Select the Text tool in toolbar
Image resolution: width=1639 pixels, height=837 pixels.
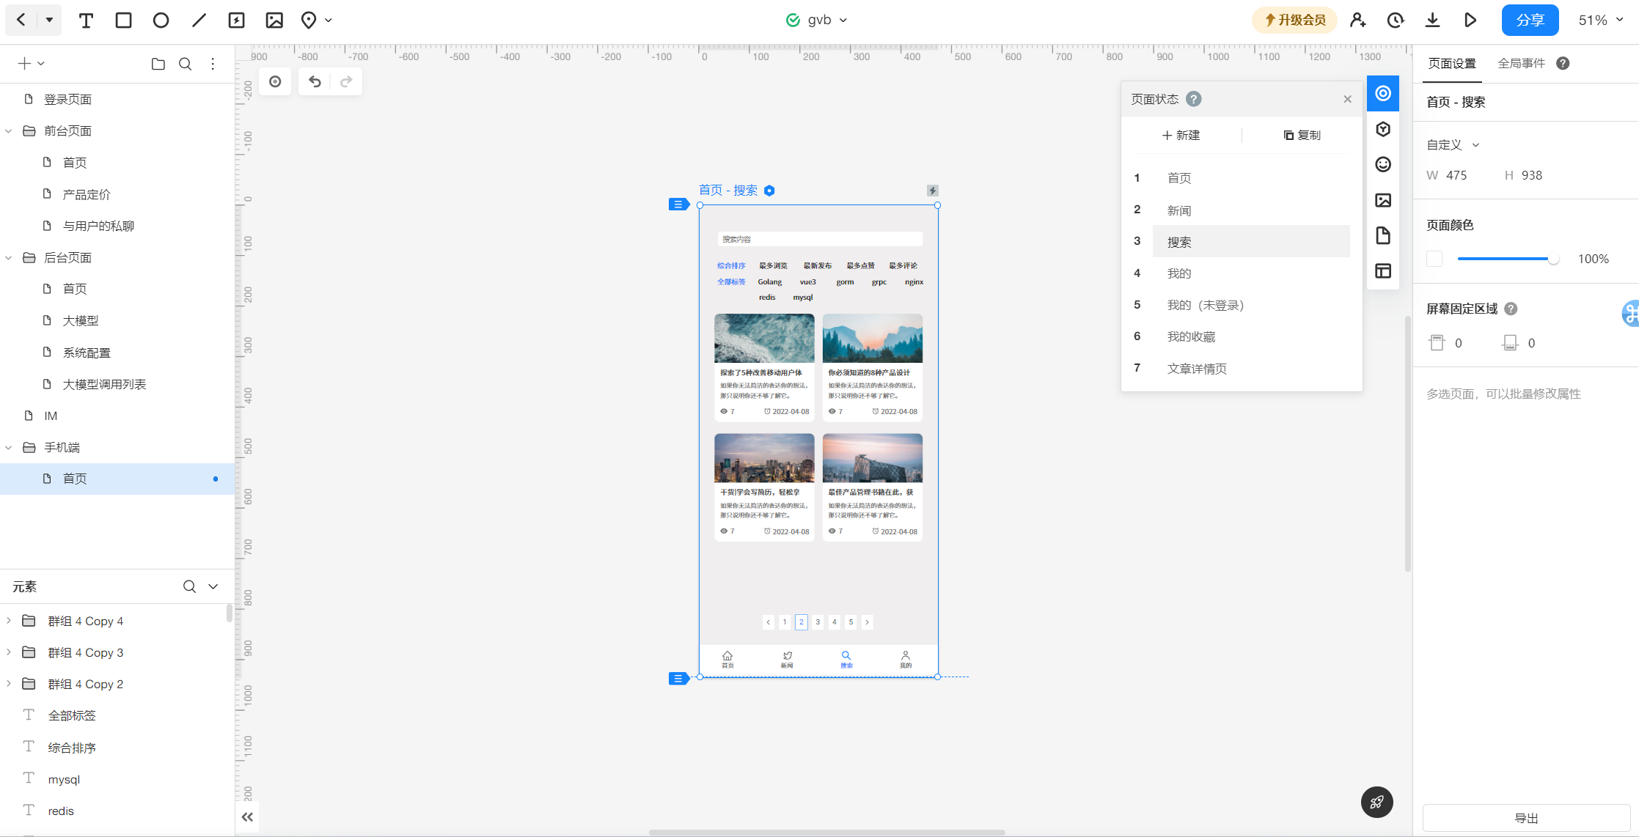pyautogui.click(x=86, y=21)
